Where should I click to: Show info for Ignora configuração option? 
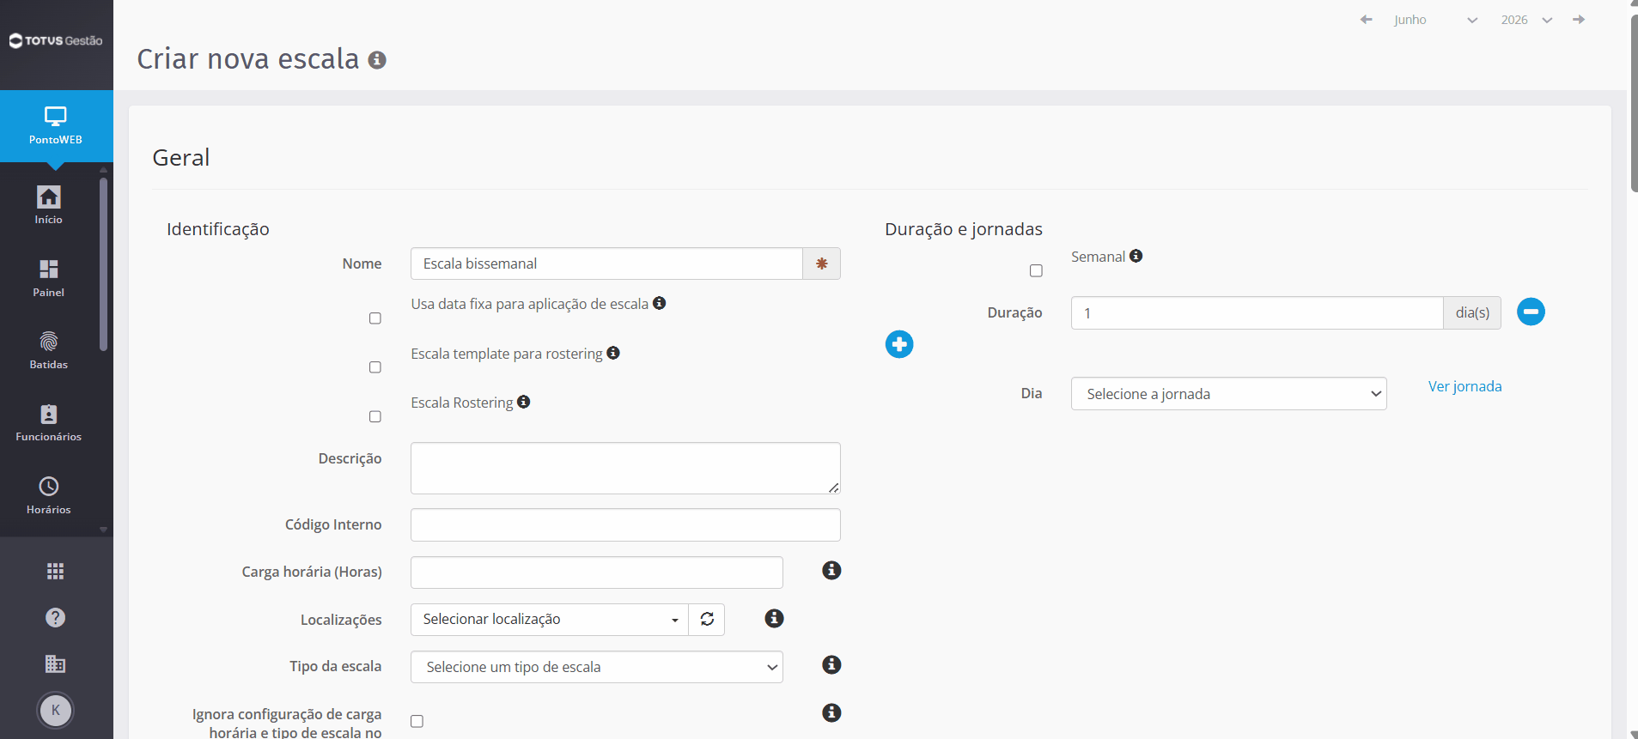coord(831,713)
